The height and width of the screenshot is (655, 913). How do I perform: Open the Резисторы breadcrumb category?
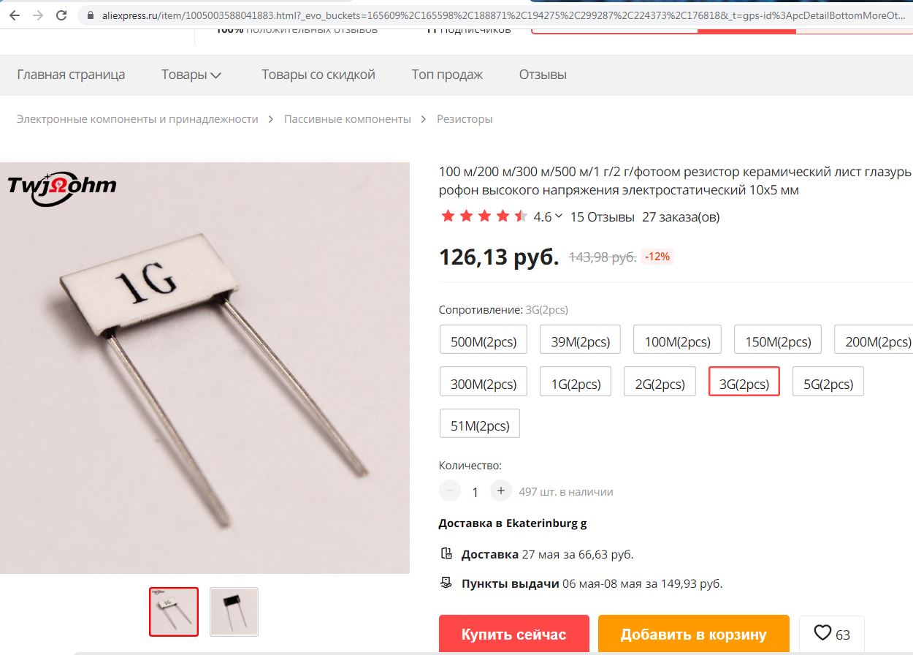point(465,119)
